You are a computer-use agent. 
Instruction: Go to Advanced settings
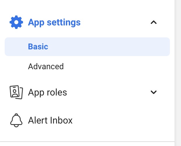coord(46,67)
